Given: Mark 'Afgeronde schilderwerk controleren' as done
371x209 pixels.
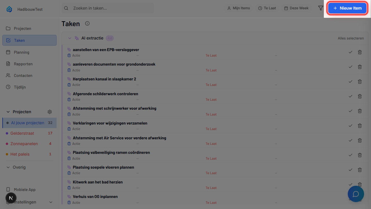Looking at the screenshot, I should 350,96.
